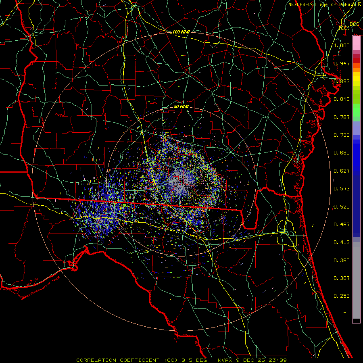Screen dimensions: 363x363
Task: Click the 0.627 scale value
Action: tap(342, 171)
